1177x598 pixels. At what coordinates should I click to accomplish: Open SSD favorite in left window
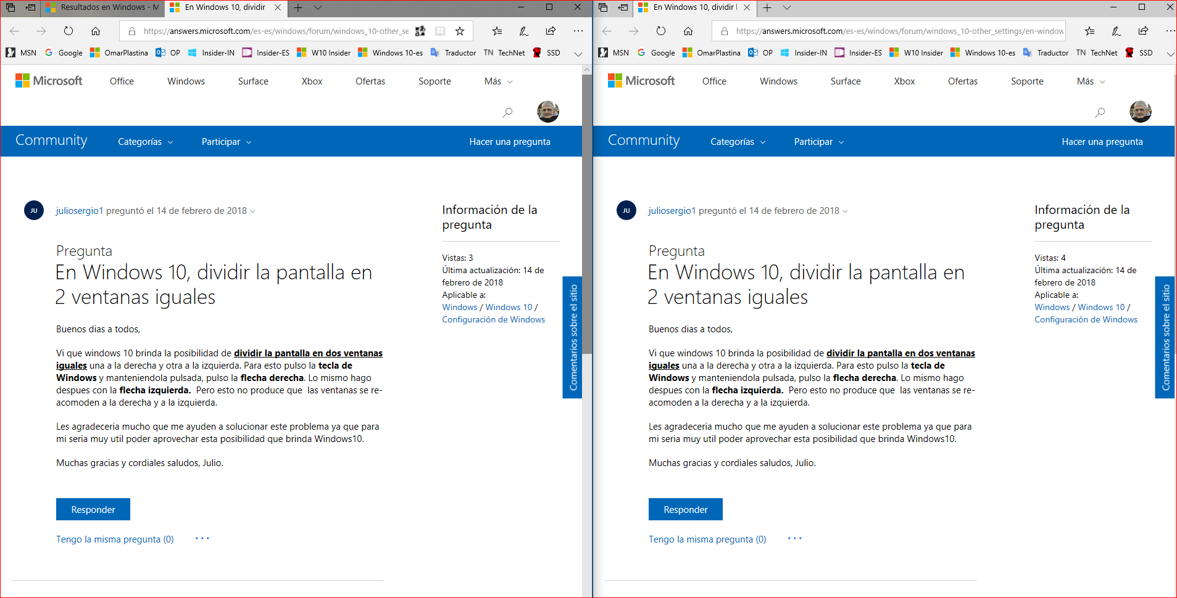pyautogui.click(x=546, y=53)
